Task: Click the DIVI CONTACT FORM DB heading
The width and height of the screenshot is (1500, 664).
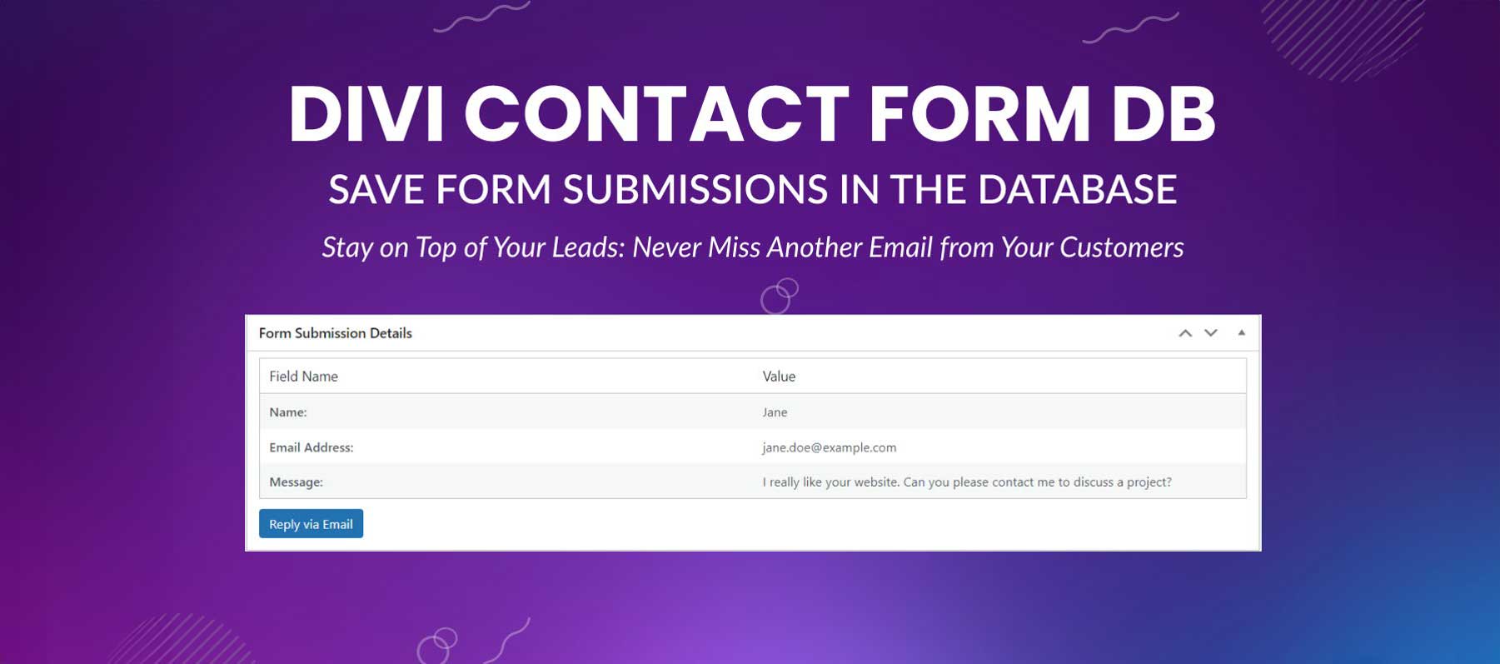Action: click(751, 114)
